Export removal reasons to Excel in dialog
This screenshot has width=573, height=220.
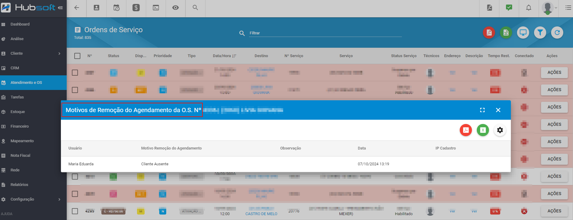[483, 130]
